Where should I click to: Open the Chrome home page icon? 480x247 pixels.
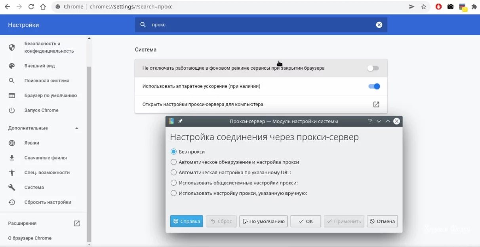coord(44,7)
